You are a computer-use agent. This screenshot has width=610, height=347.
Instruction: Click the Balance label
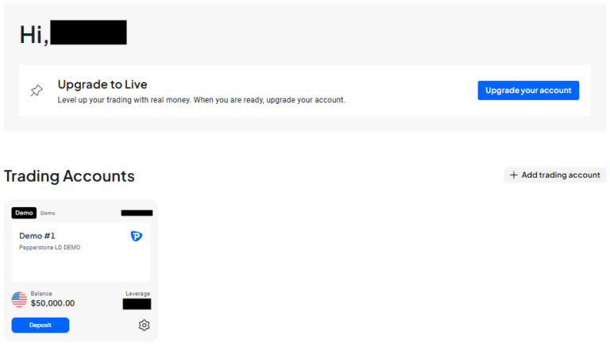(41, 293)
